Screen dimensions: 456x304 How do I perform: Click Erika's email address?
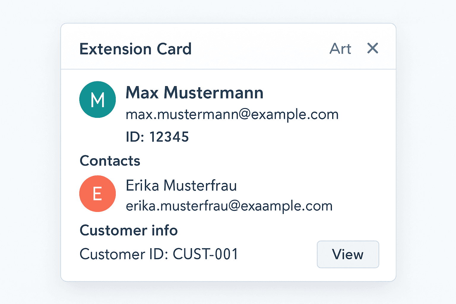pos(229,206)
